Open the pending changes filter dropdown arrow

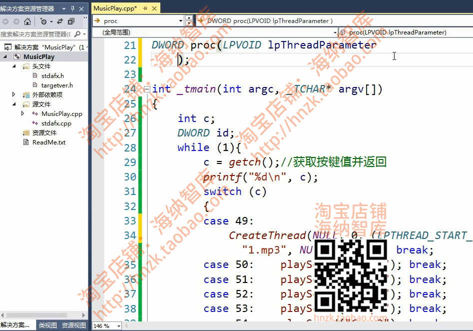(x=51, y=21)
